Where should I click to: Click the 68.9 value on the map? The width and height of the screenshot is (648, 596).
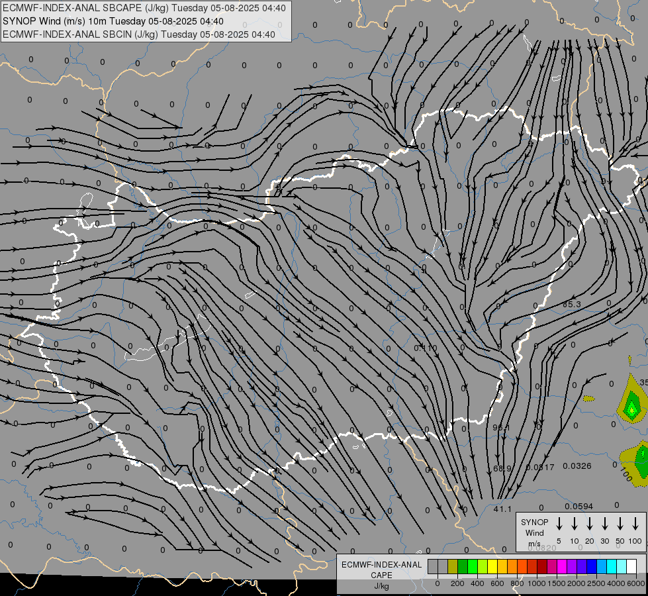(502, 469)
